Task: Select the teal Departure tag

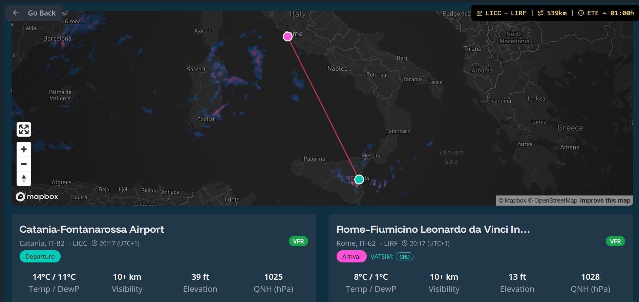Action: pyautogui.click(x=40, y=257)
